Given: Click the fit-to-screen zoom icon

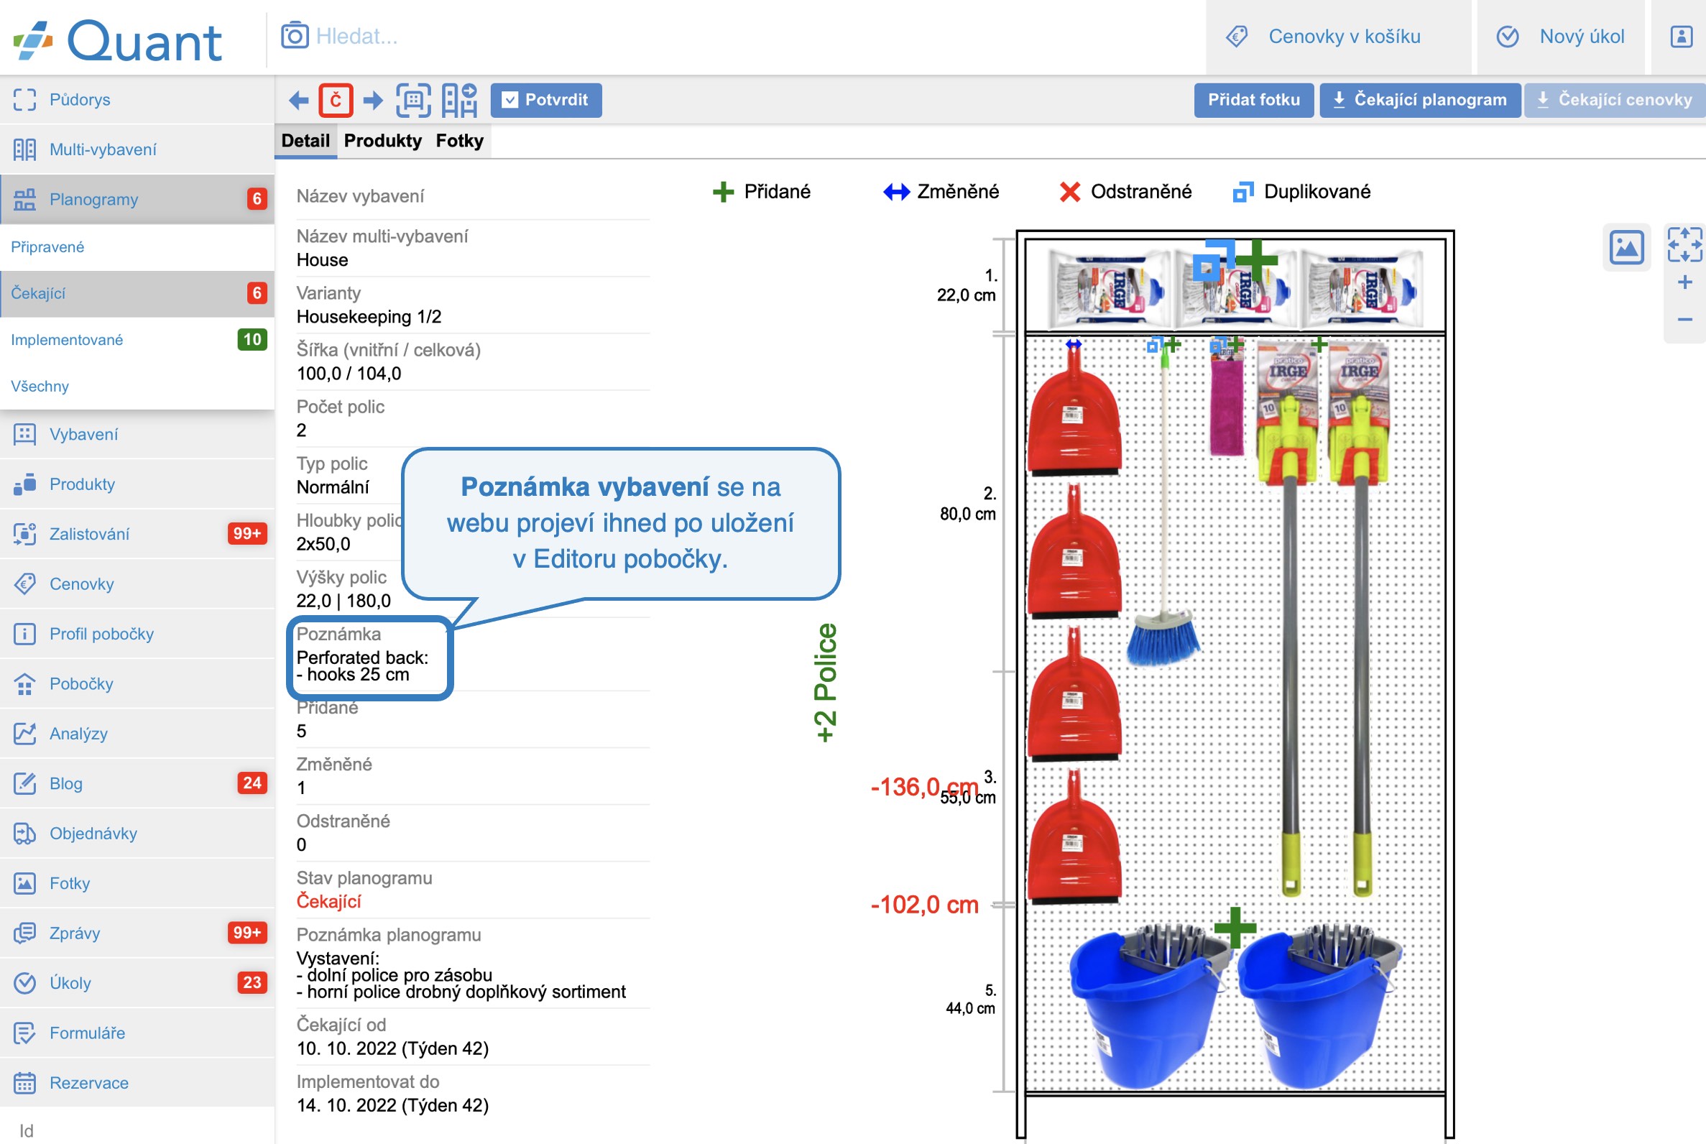Looking at the screenshot, I should [x=1684, y=244].
